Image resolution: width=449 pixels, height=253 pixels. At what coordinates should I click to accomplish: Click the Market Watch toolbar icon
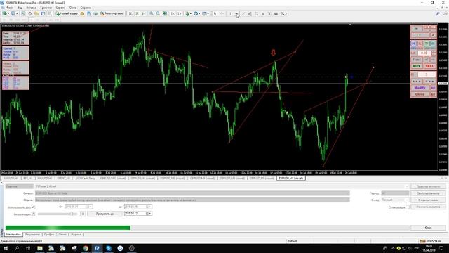[x=23, y=13]
